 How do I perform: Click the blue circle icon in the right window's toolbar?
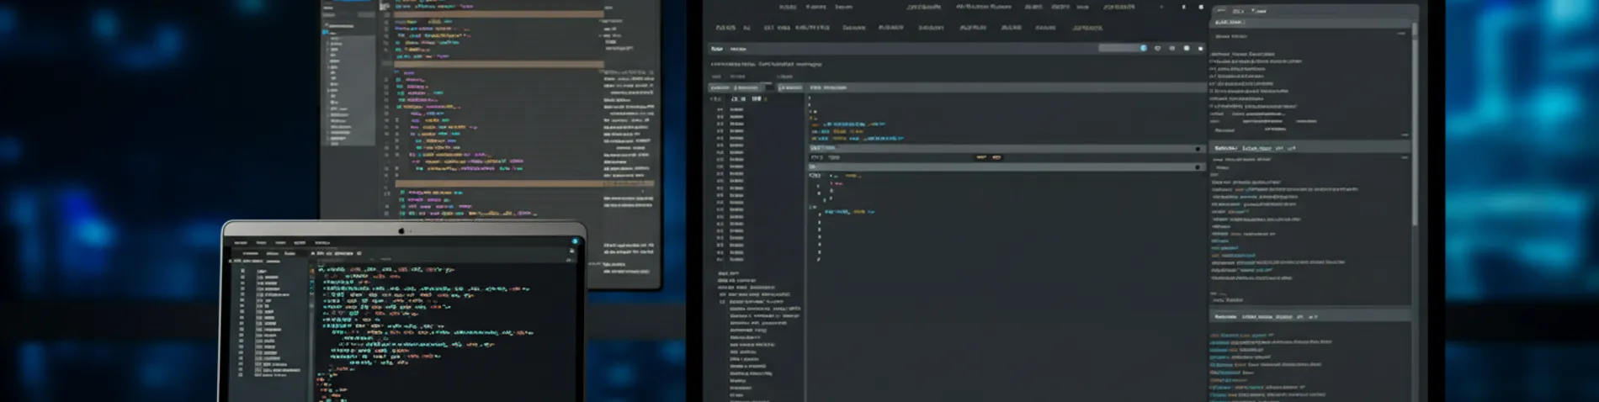pos(1143,49)
